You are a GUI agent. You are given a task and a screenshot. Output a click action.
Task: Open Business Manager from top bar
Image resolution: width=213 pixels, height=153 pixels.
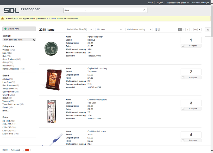pos(201,3)
